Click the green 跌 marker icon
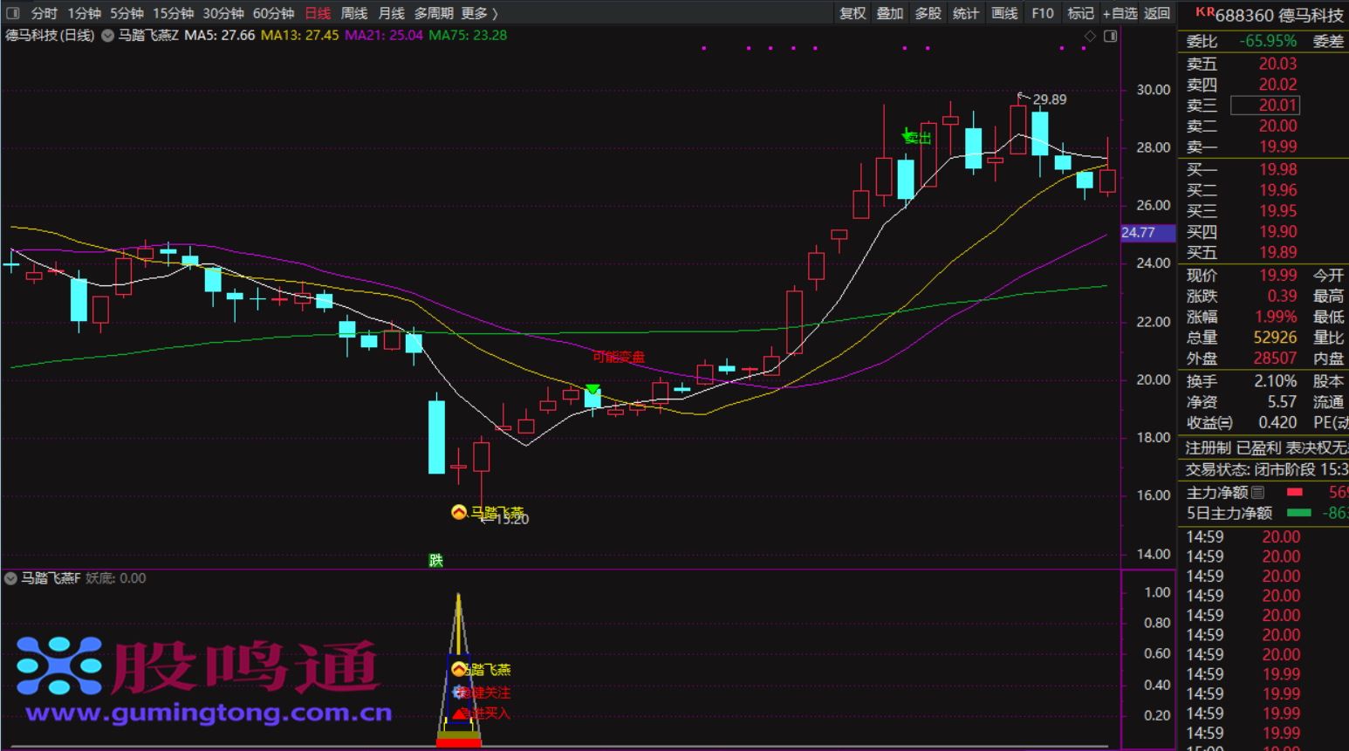The width and height of the screenshot is (1349, 751). tap(435, 560)
